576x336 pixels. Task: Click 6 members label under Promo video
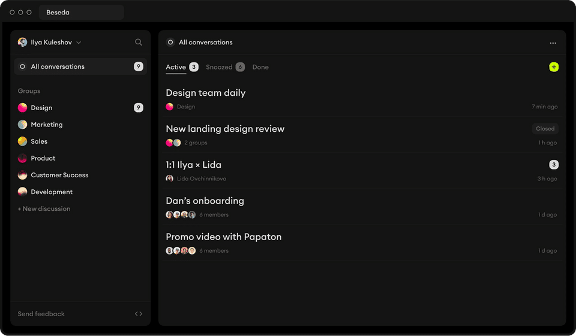click(214, 250)
